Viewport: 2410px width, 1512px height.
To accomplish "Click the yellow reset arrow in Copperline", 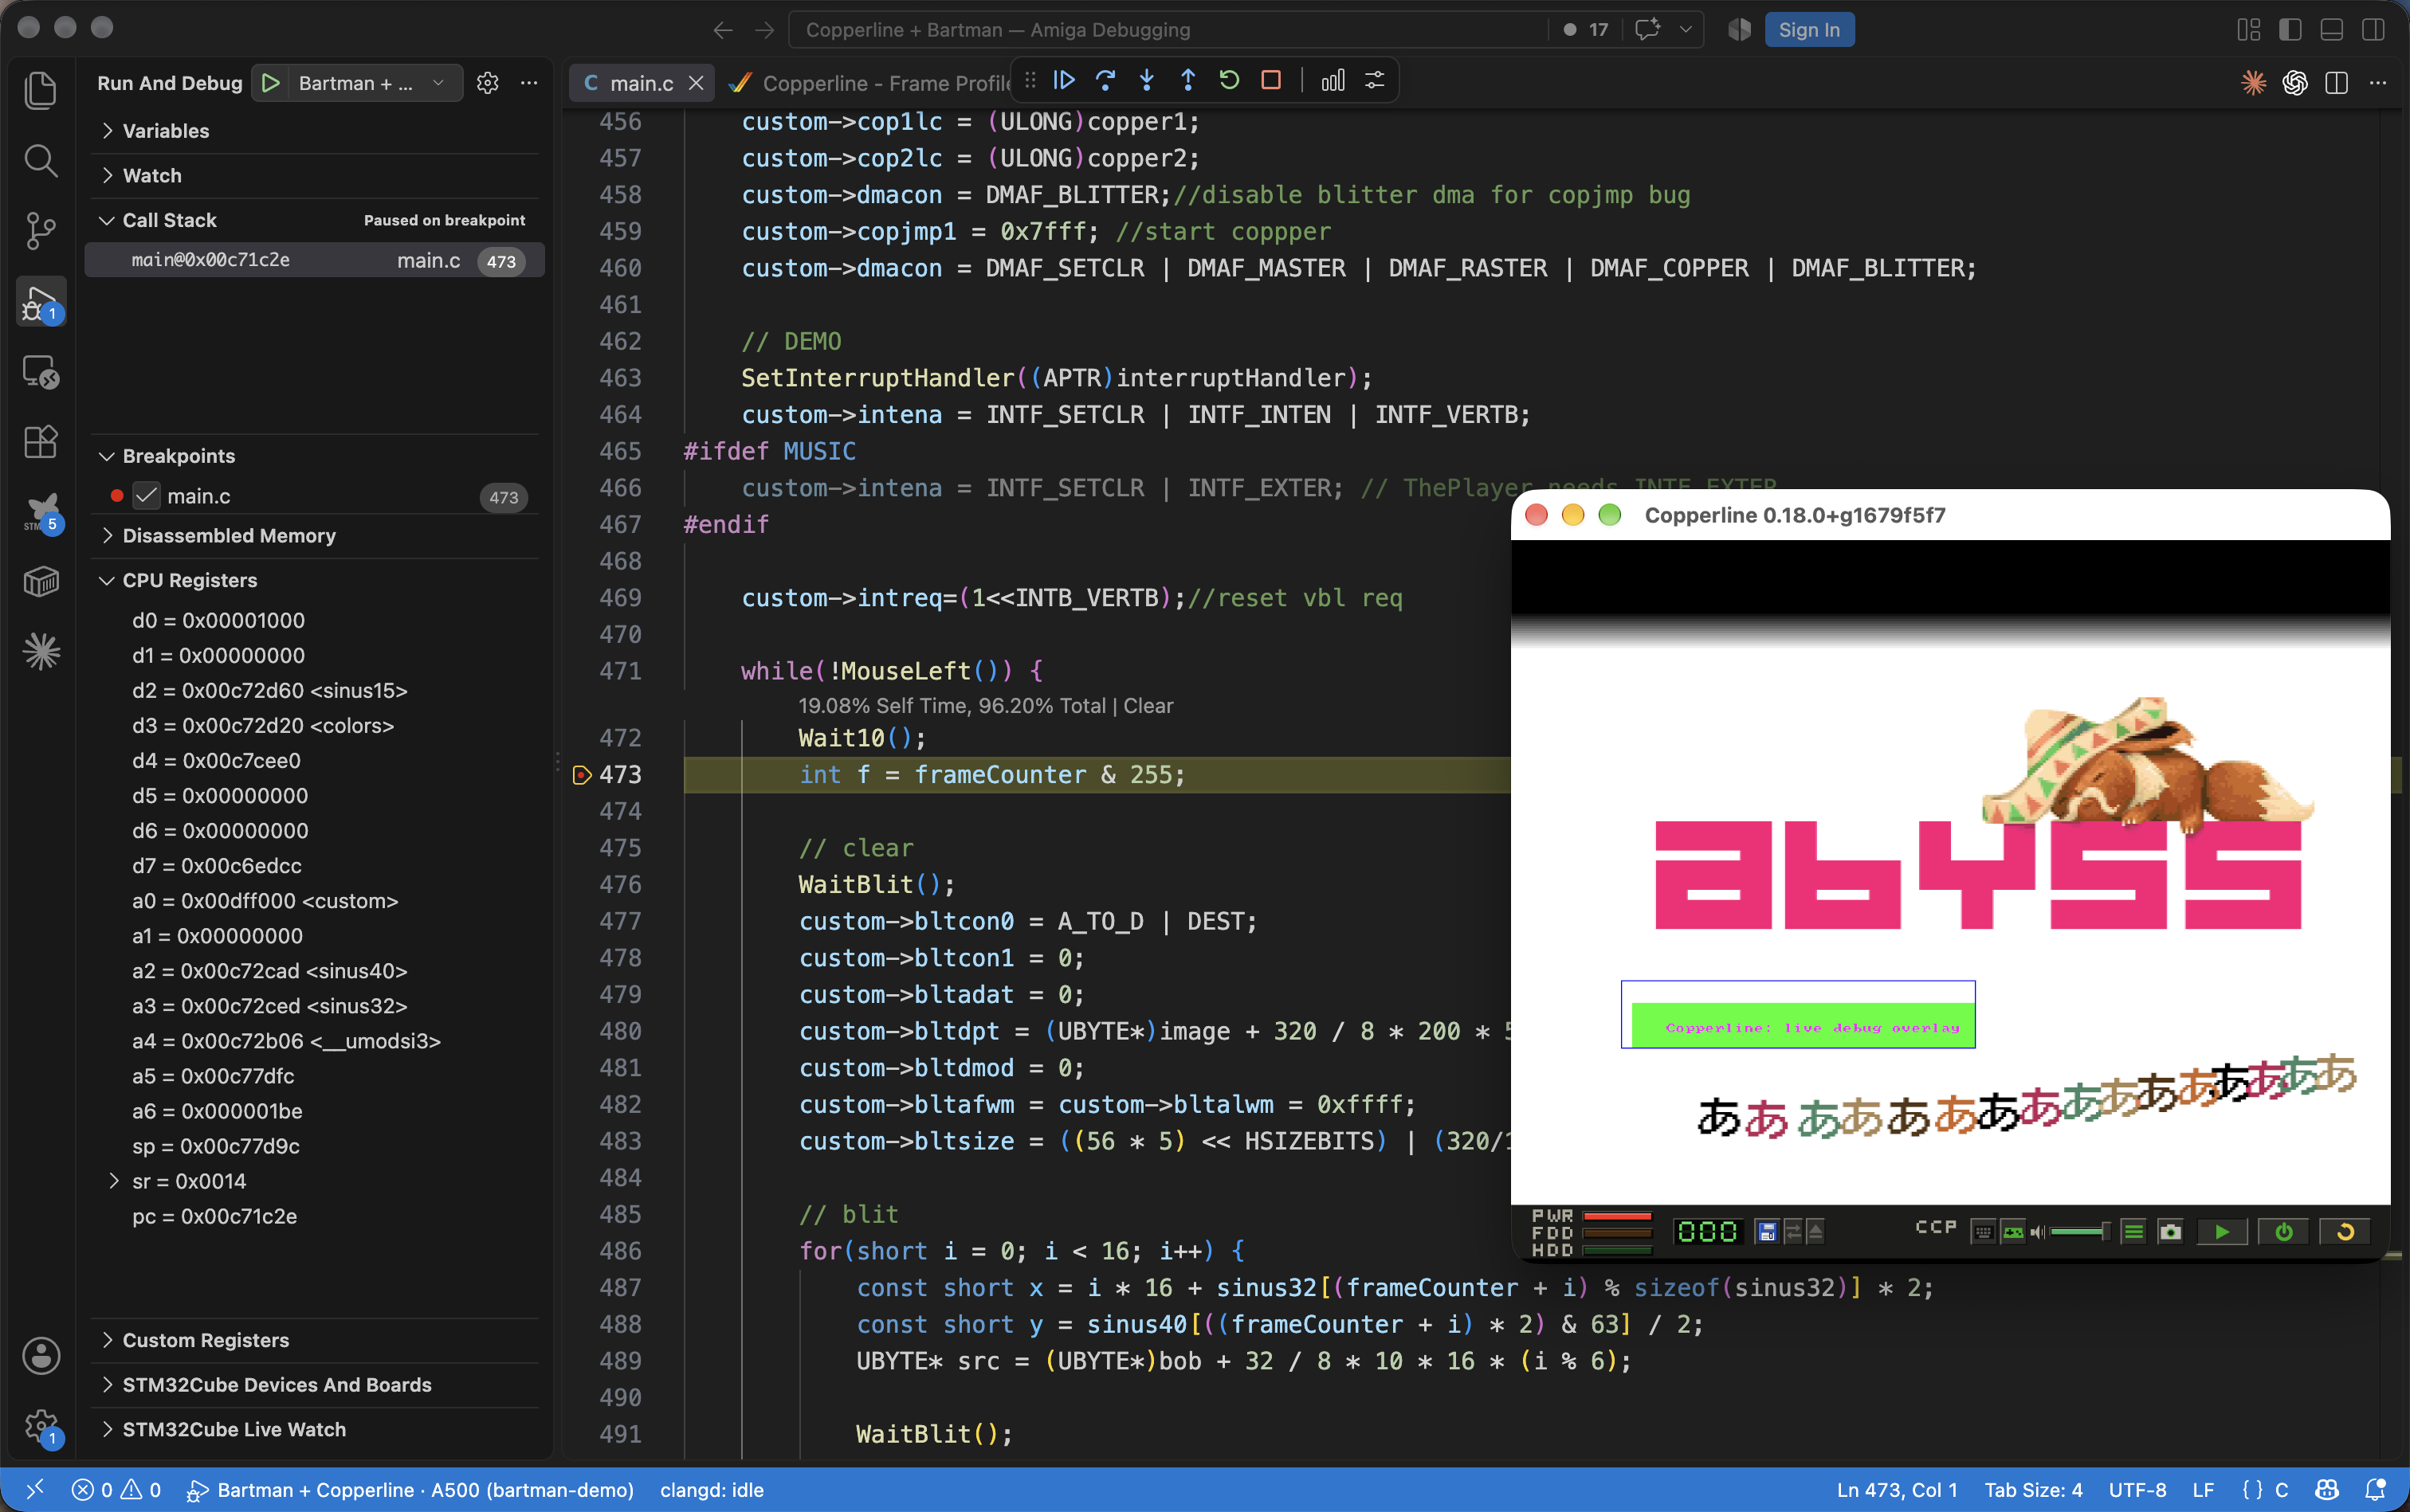I will click(2345, 1232).
